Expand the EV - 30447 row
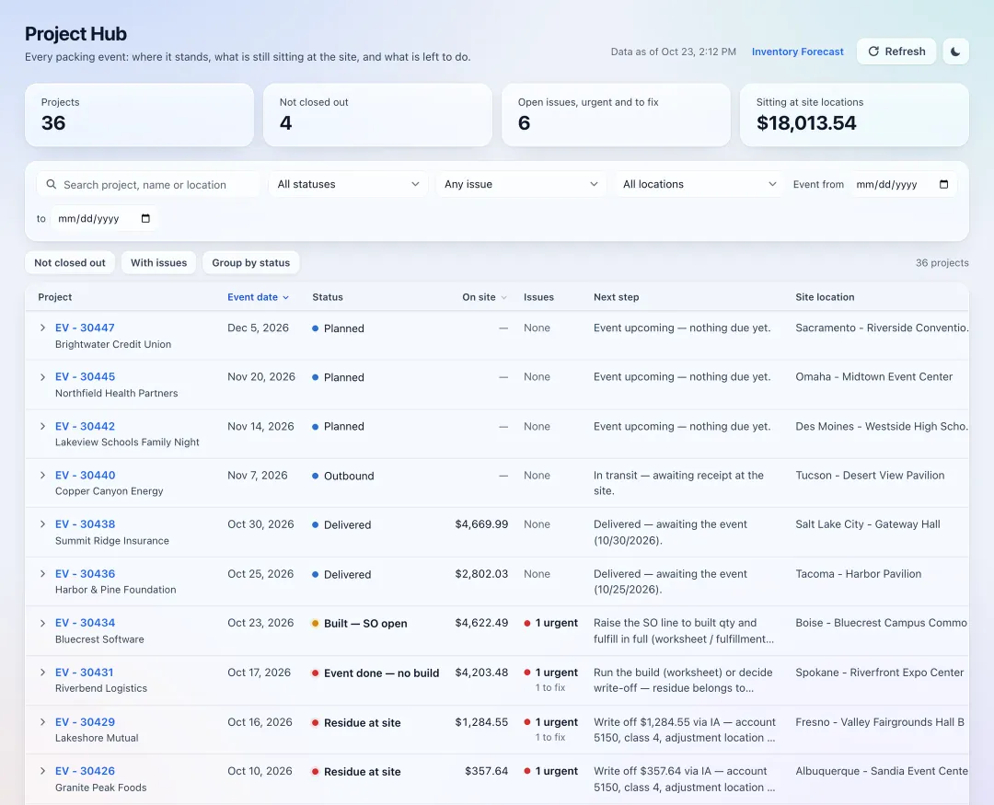Screen dimensions: 994x805 point(42,328)
